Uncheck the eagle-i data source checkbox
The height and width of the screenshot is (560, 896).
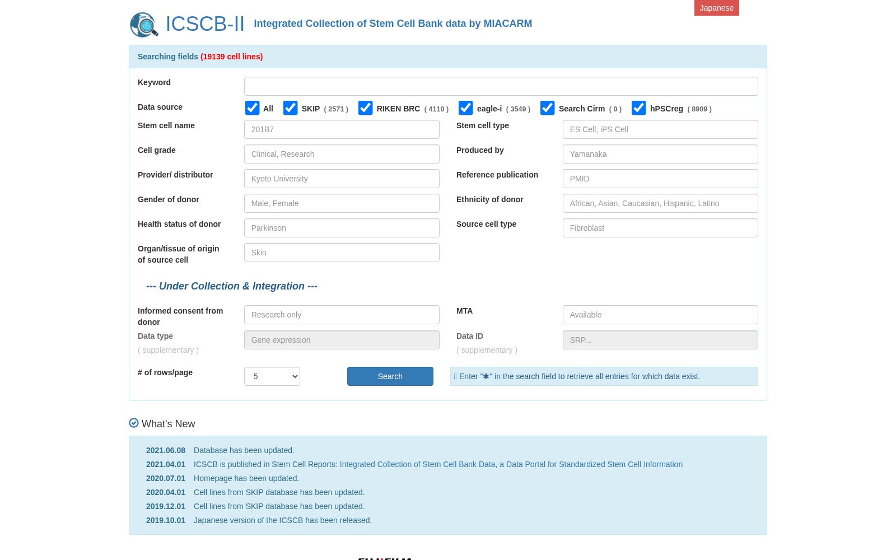click(x=465, y=108)
